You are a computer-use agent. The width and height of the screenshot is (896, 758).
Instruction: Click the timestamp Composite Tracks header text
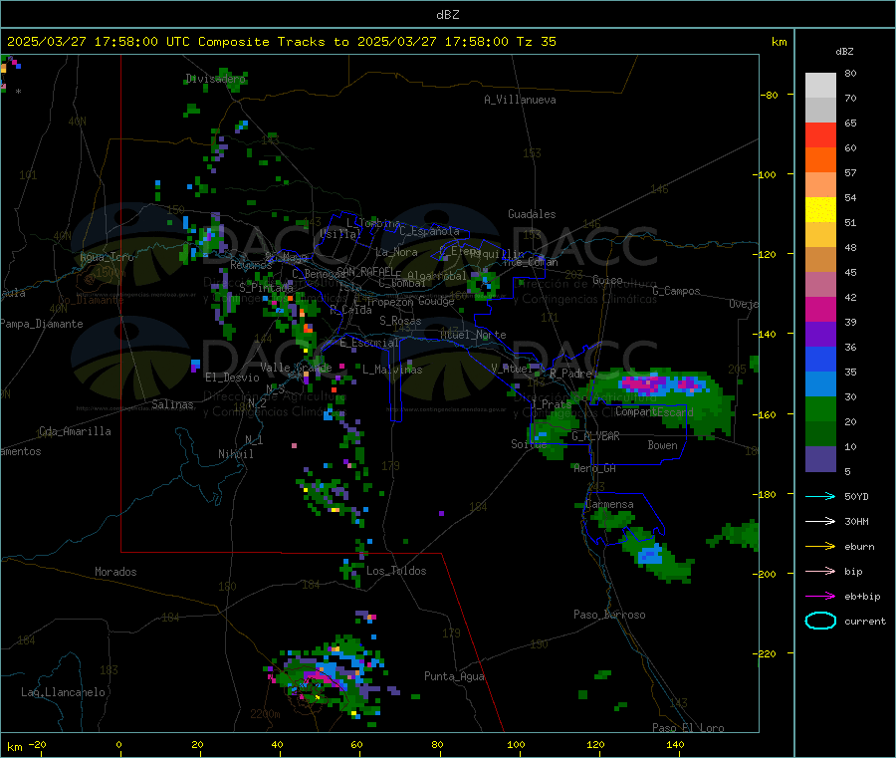pos(281,42)
